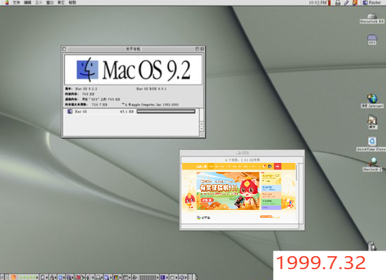Click the yellow side panel card

point(271,179)
